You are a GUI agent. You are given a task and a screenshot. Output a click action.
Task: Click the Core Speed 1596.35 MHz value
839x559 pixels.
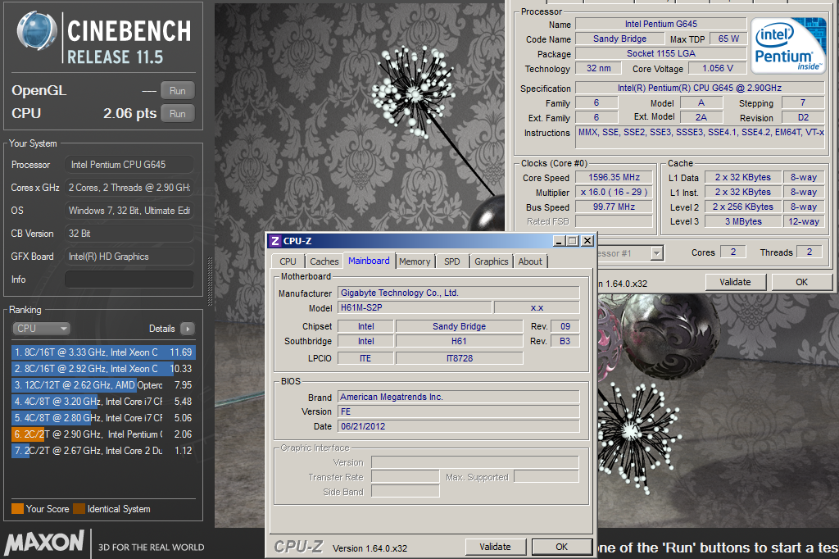click(614, 177)
